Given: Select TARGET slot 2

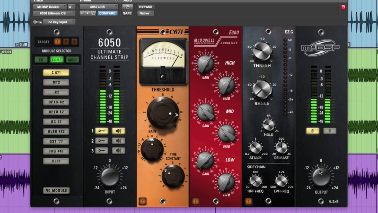Looking at the screenshot, I should click(66, 42).
